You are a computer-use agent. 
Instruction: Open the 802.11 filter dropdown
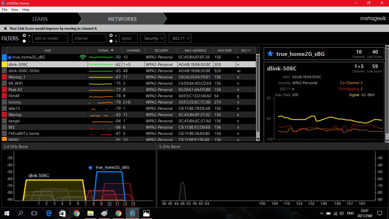coord(180,38)
